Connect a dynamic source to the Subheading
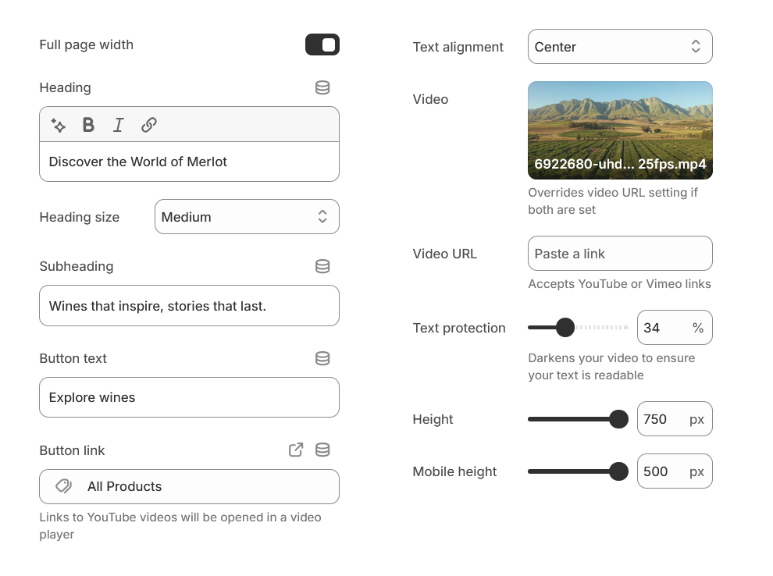 tap(322, 266)
